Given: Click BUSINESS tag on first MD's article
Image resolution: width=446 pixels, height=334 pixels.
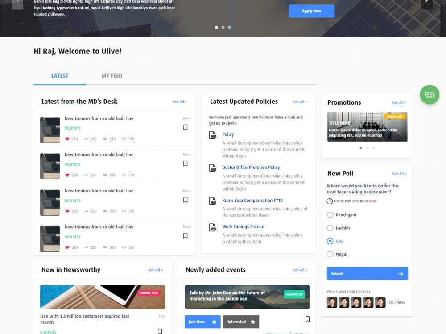Looking at the screenshot, I should (73, 128).
